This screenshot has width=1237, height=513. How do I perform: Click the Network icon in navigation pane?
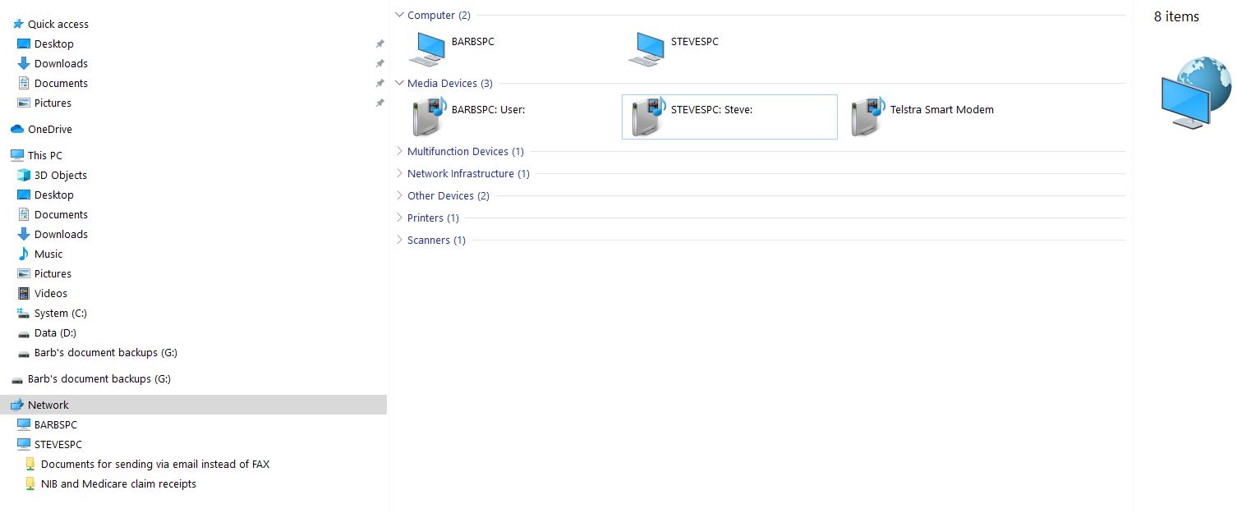click(x=17, y=405)
